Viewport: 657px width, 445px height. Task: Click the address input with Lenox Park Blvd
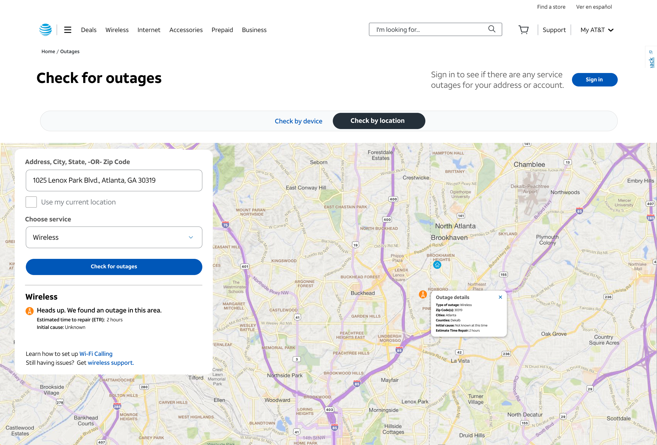[x=114, y=180]
